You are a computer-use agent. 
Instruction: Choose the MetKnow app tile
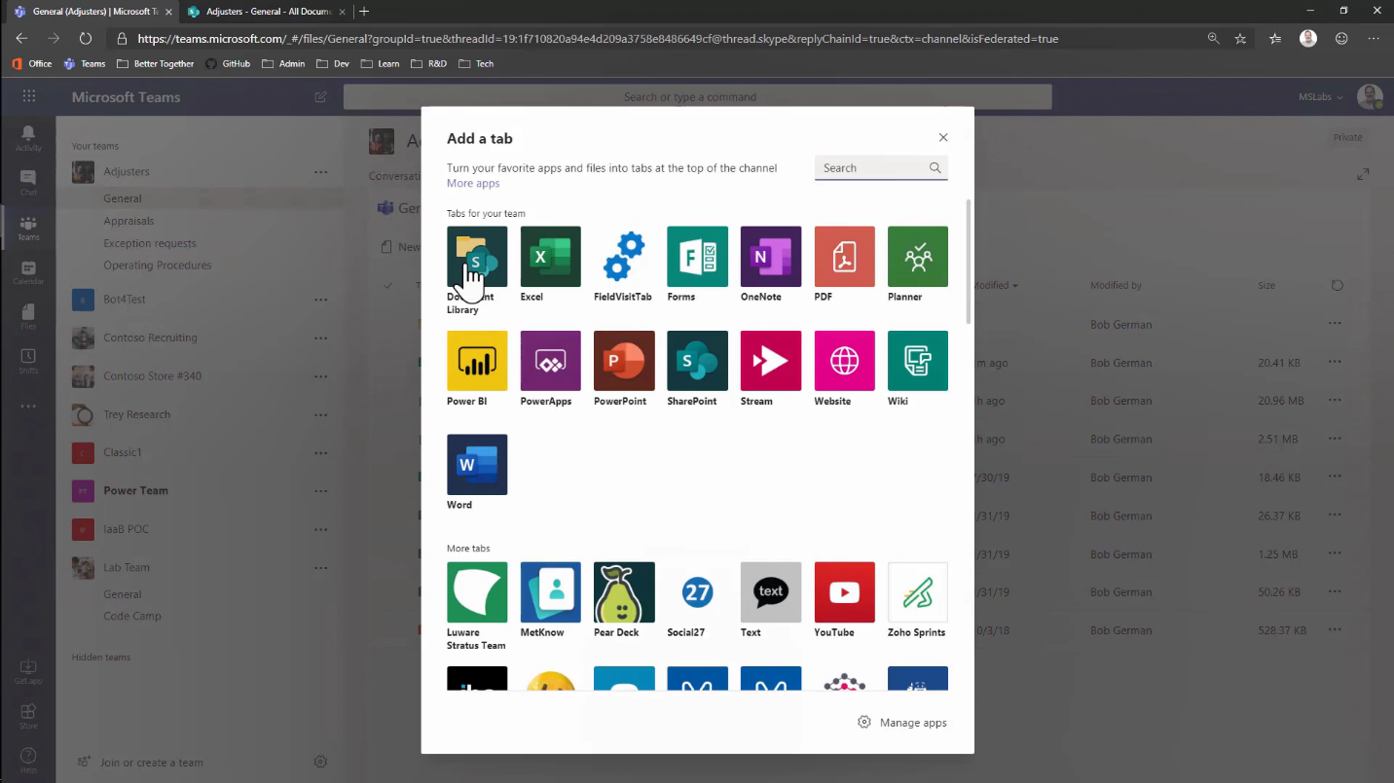551,592
